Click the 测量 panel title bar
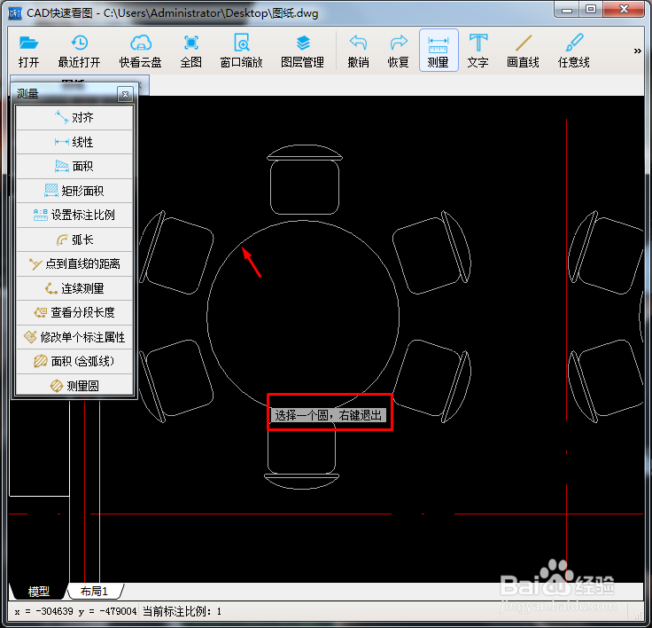The height and width of the screenshot is (628, 652). (65, 94)
